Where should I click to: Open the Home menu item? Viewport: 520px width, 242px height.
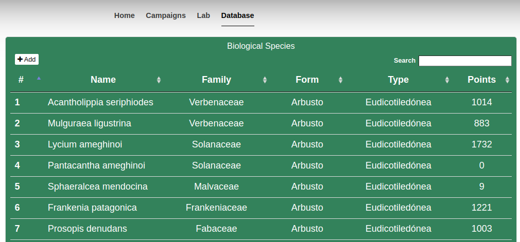[125, 15]
